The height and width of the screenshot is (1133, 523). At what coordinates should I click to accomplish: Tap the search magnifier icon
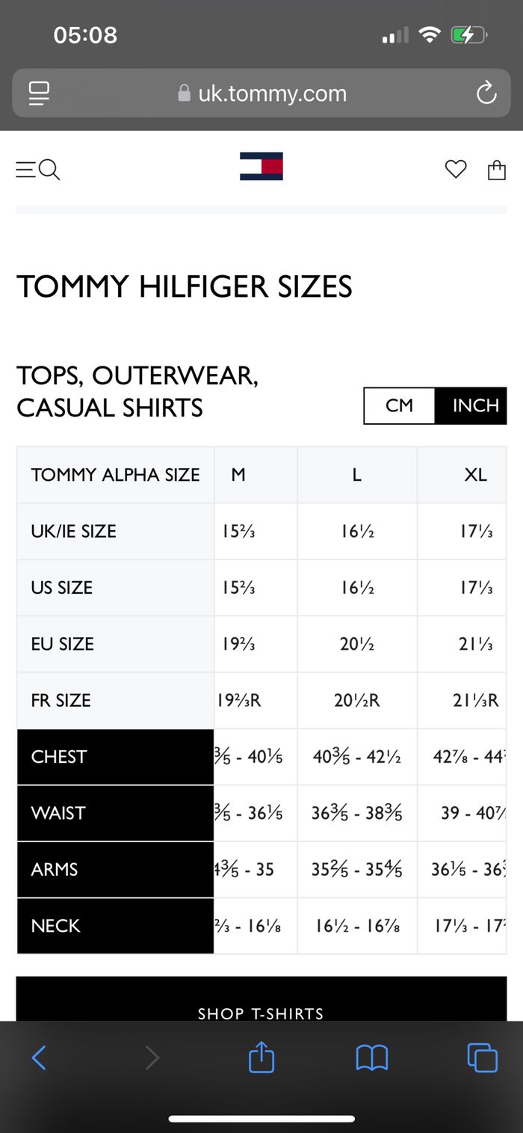click(49, 171)
